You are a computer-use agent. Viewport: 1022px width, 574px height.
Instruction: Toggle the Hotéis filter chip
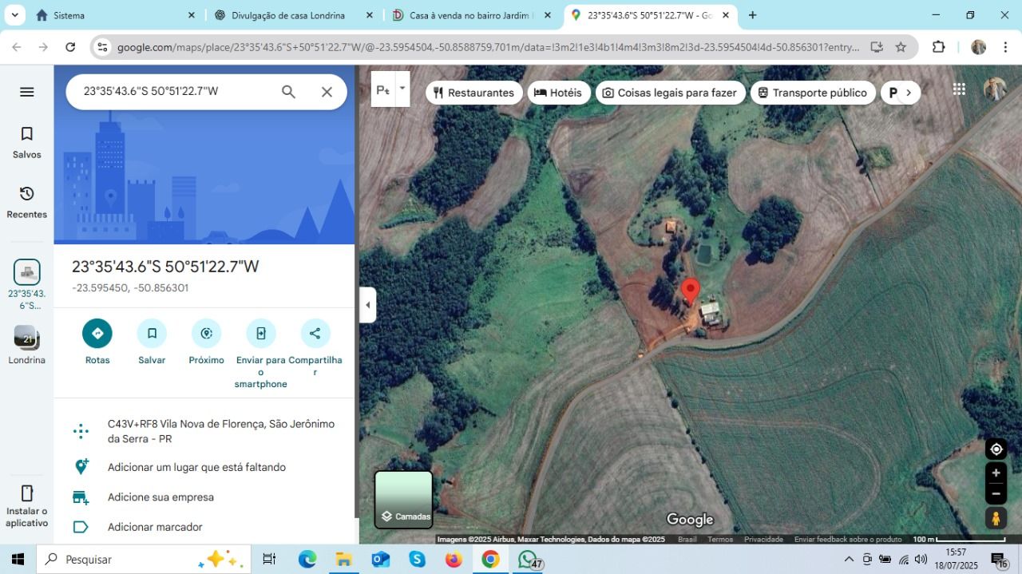(x=559, y=93)
